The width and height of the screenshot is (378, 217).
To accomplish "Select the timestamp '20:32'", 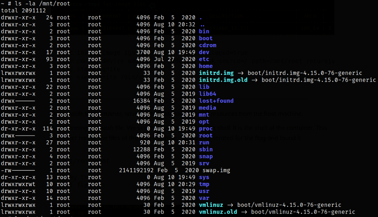I will click(186, 25).
